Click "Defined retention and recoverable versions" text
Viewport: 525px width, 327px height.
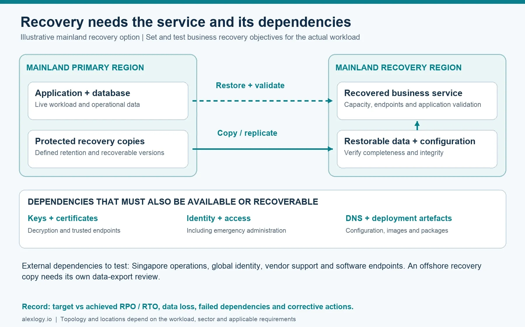(100, 153)
